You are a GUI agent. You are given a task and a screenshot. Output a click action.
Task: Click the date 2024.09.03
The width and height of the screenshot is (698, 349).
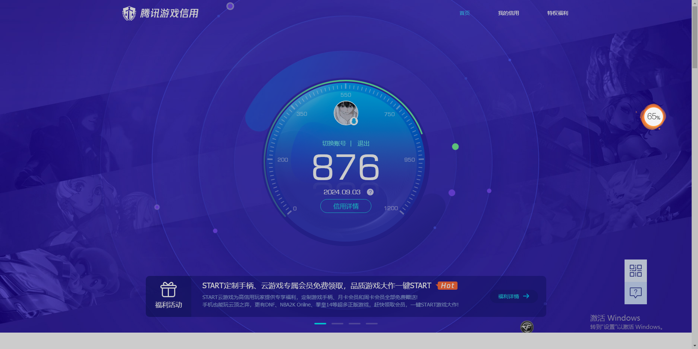(x=342, y=192)
